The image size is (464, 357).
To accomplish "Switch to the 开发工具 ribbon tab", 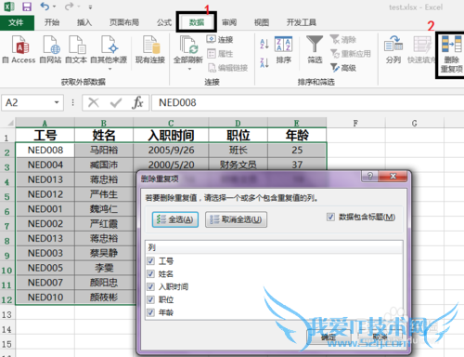I will click(302, 22).
